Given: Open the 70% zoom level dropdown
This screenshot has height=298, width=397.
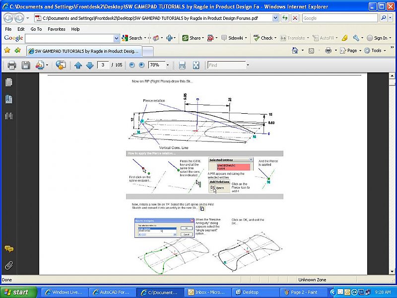Looking at the screenshot, I should pos(167,65).
